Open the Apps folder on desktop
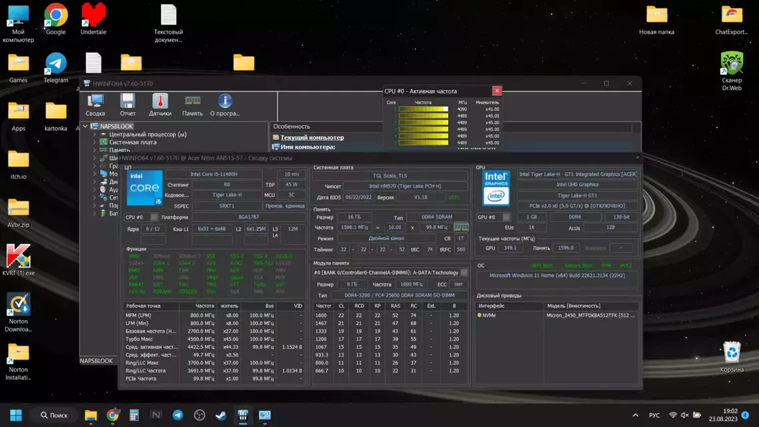Image resolution: width=759 pixels, height=427 pixels. pyautogui.click(x=19, y=117)
